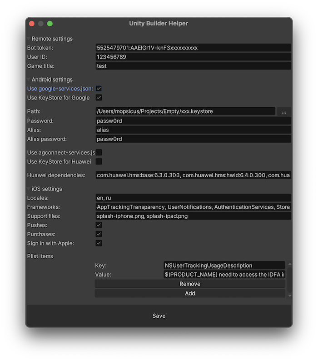The image size is (318, 361).
Task: Collapse the Android settings foldout
Action: pyautogui.click(x=29, y=80)
